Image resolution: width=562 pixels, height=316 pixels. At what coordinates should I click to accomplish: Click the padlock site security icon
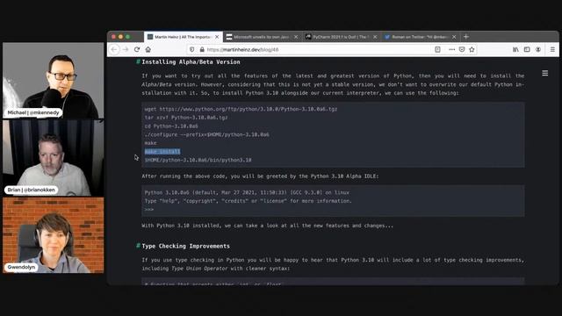[x=202, y=50]
